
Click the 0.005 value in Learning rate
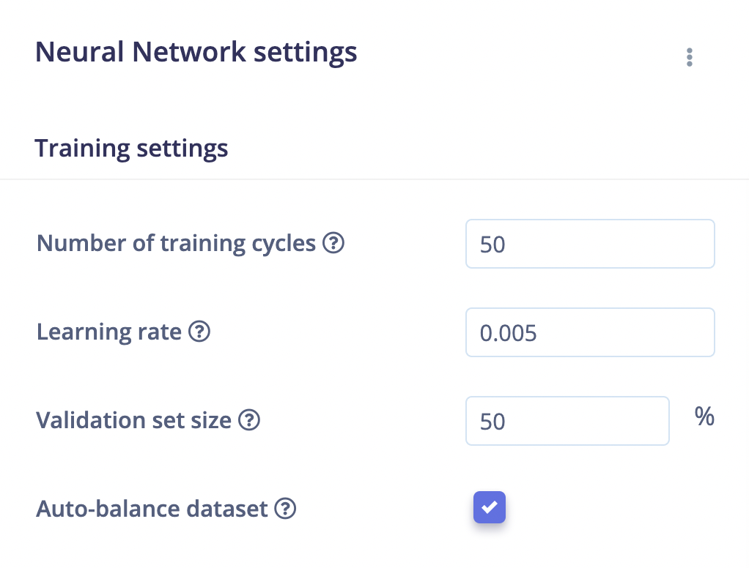click(509, 333)
